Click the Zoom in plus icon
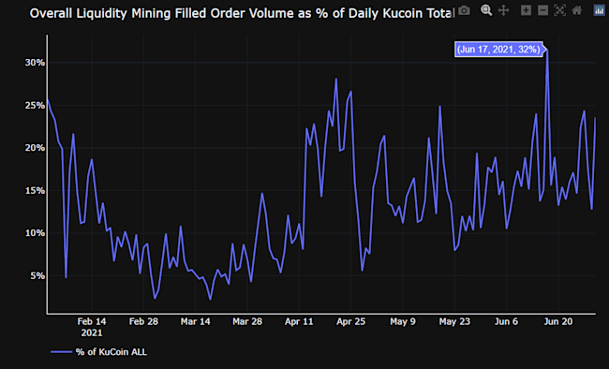This screenshot has width=609, height=369. [526, 10]
